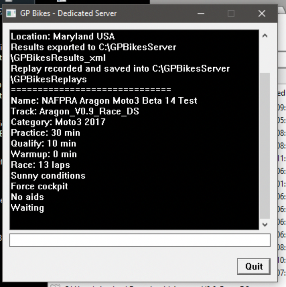Click the log's vertical scrollbar thumb
Screen dimensions: 286x287
coord(265,146)
